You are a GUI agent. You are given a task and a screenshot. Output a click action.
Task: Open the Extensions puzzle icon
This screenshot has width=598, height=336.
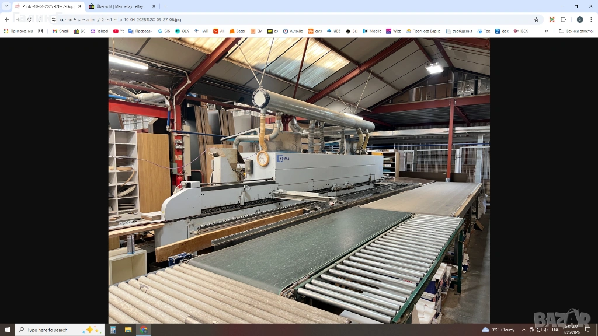(x=563, y=19)
